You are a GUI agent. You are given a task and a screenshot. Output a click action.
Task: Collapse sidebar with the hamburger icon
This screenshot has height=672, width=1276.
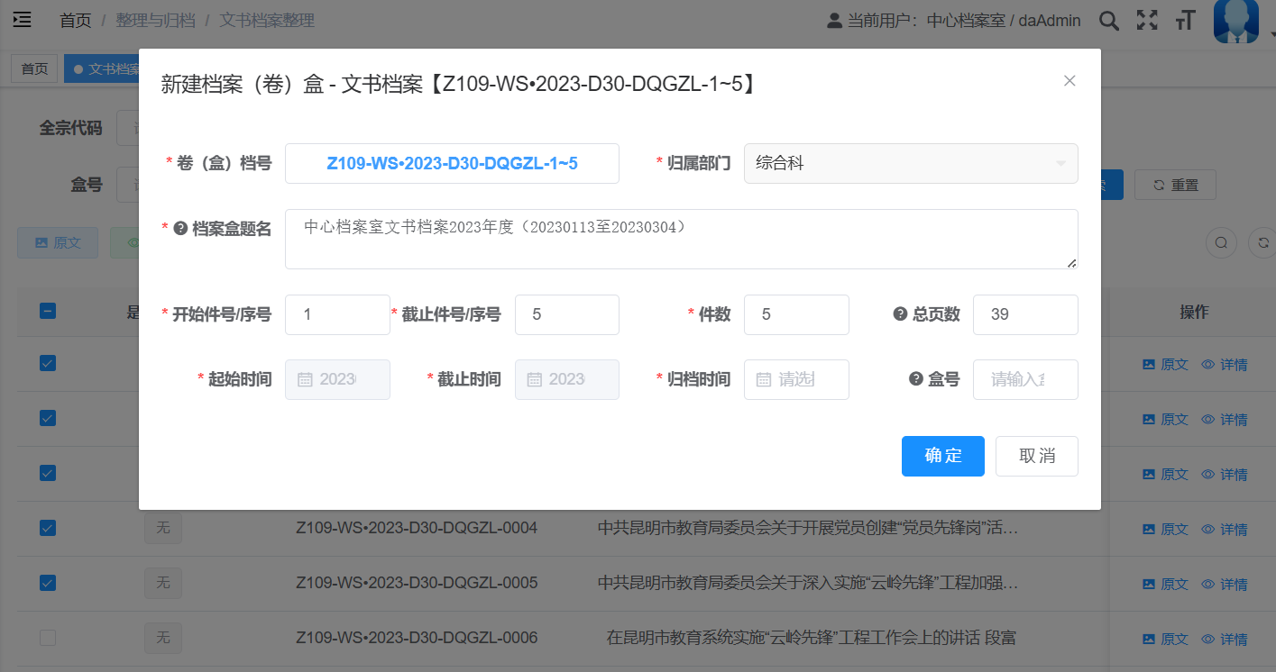(x=22, y=20)
